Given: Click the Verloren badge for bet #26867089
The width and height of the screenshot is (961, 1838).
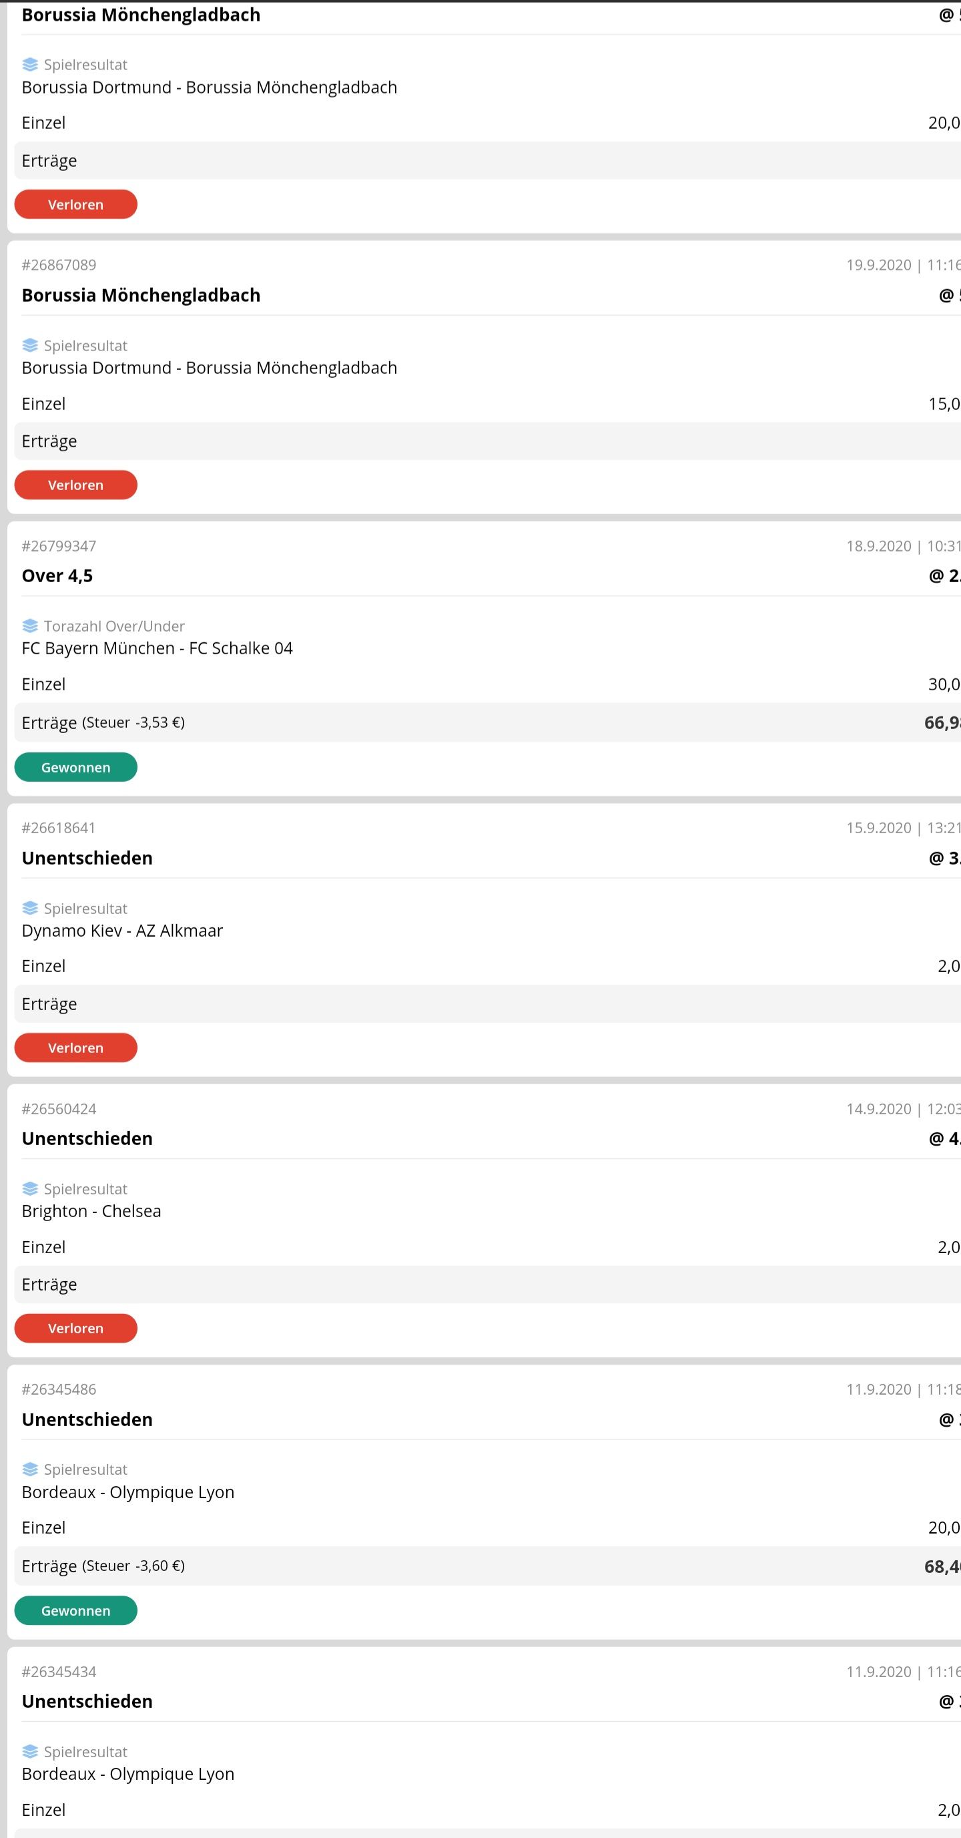Looking at the screenshot, I should pyautogui.click(x=75, y=485).
